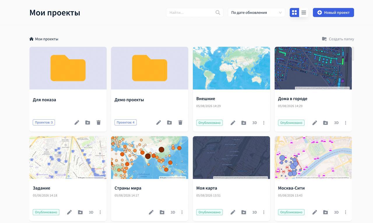Move Страны мира to a folder
Screen dimensions: 373x223
[x=162, y=212]
